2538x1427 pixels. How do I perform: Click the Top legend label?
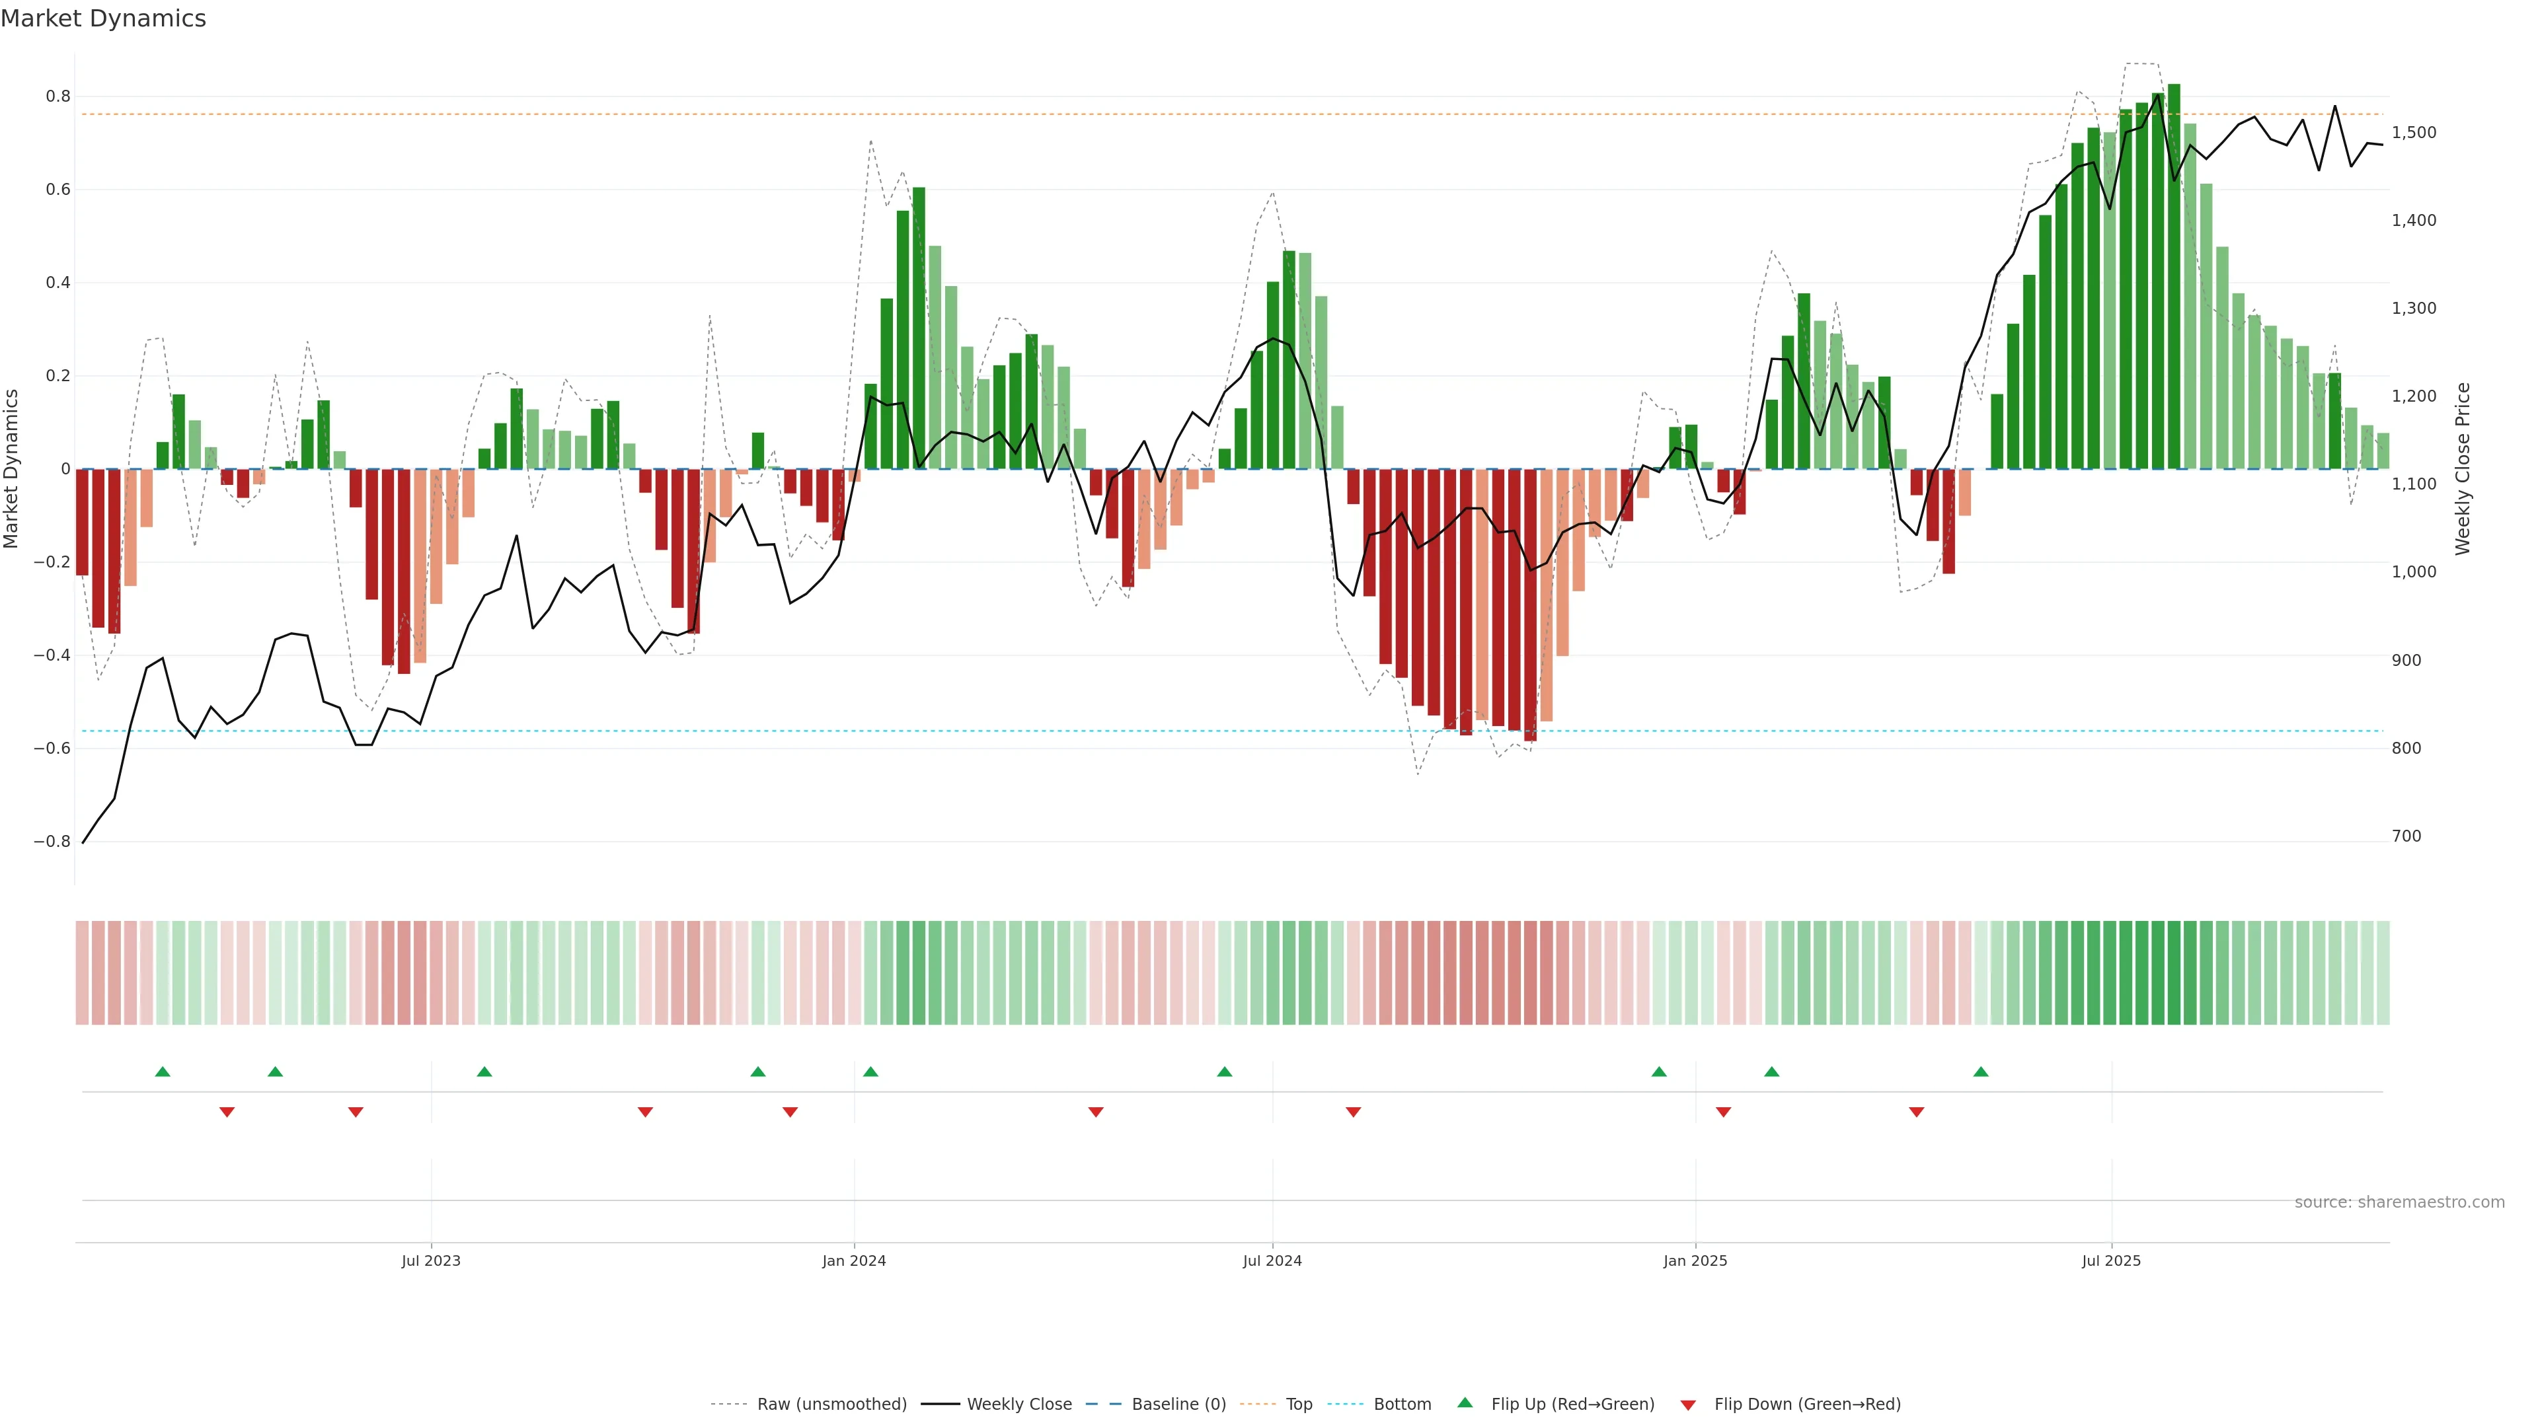pos(1299,1403)
